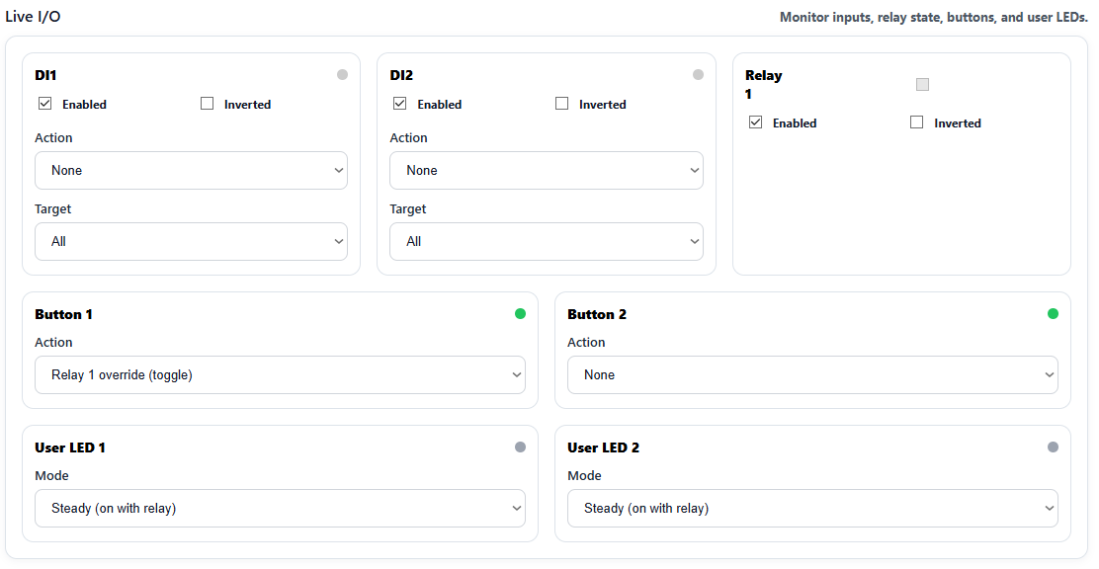The image size is (1099, 569).
Task: Open the DI2 Target dropdown
Action: (546, 241)
